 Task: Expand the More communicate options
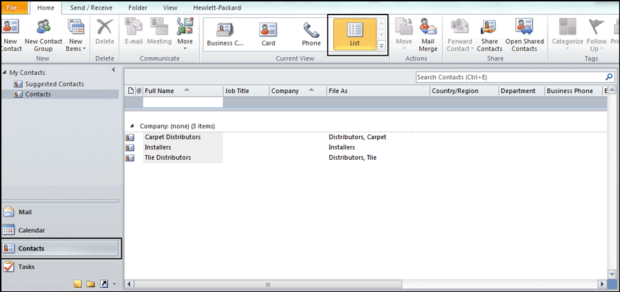click(x=185, y=34)
